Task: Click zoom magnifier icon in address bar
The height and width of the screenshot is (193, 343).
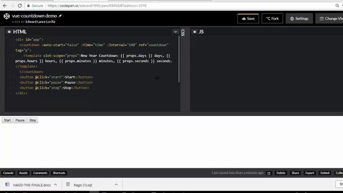Action: [337, 6]
